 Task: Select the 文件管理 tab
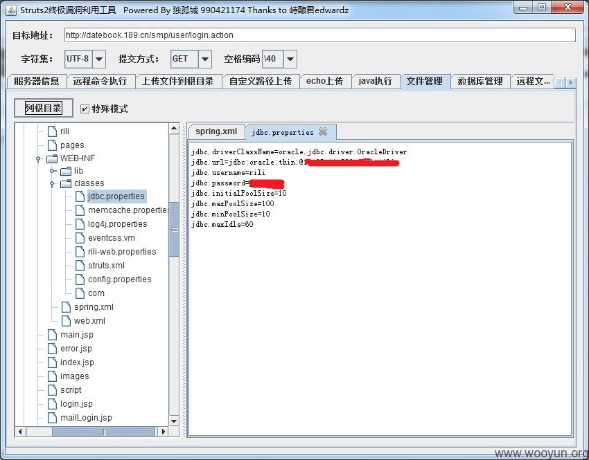click(425, 82)
